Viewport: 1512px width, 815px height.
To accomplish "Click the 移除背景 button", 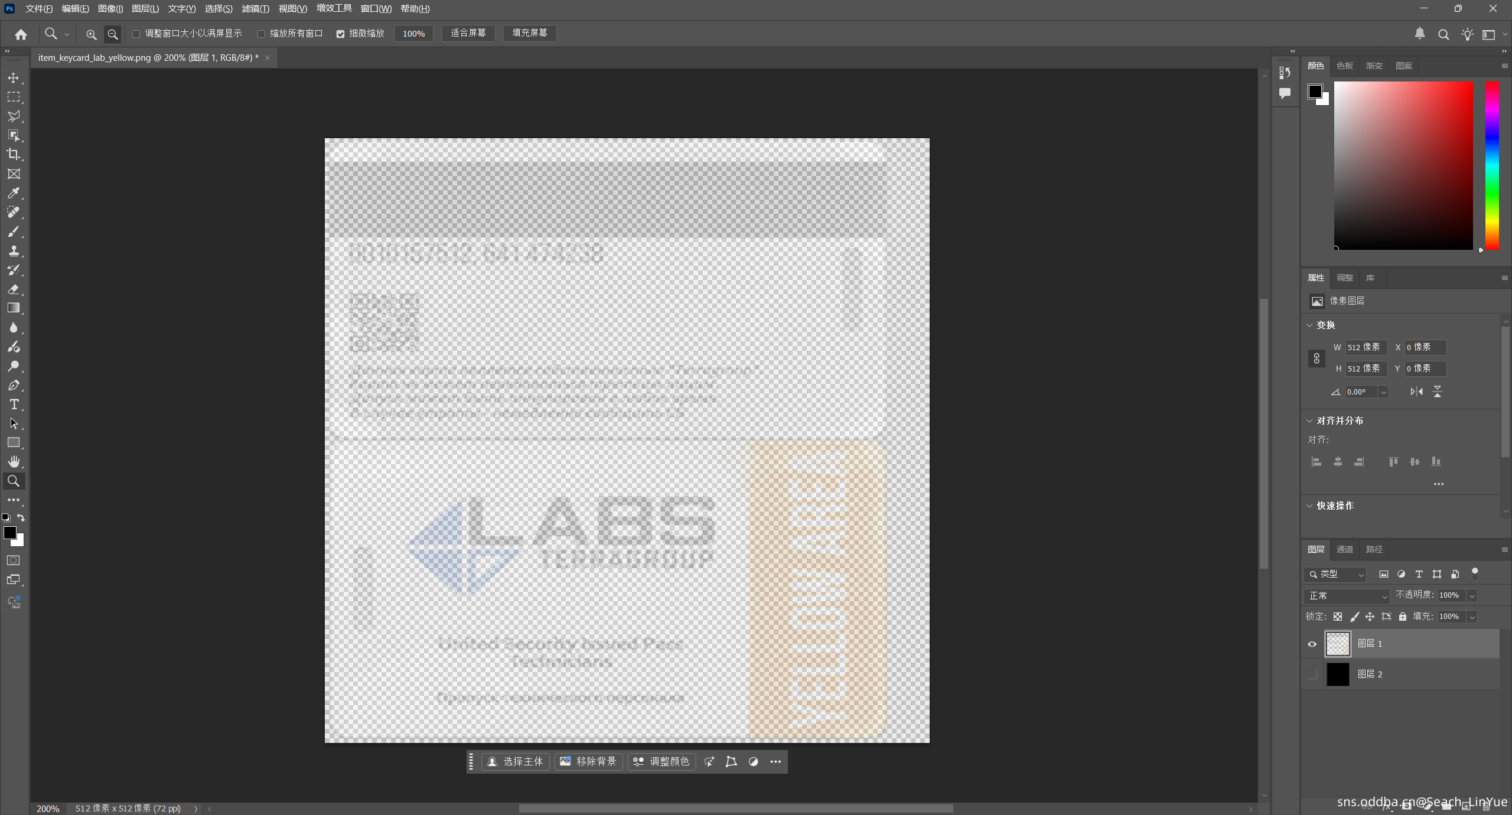I will click(588, 761).
